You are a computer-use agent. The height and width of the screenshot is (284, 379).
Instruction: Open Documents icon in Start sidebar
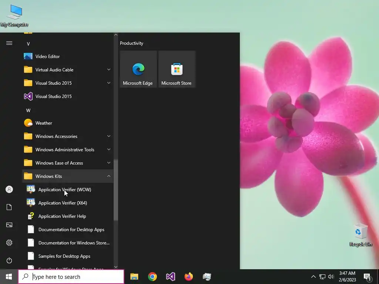tap(9, 207)
